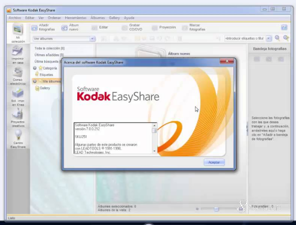The height and width of the screenshot is (225, 296).
Task: Click the thumbnail size slider handle
Action: click(x=216, y=209)
